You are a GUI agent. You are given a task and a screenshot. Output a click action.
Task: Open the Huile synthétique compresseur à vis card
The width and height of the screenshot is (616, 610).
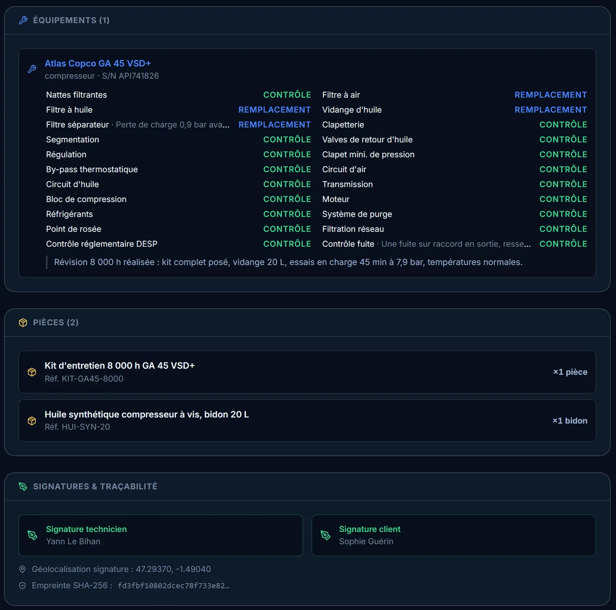point(307,421)
